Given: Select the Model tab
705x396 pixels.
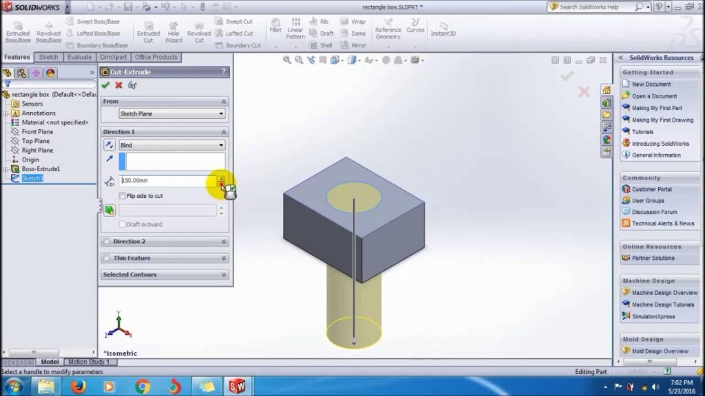Looking at the screenshot, I should tap(50, 362).
